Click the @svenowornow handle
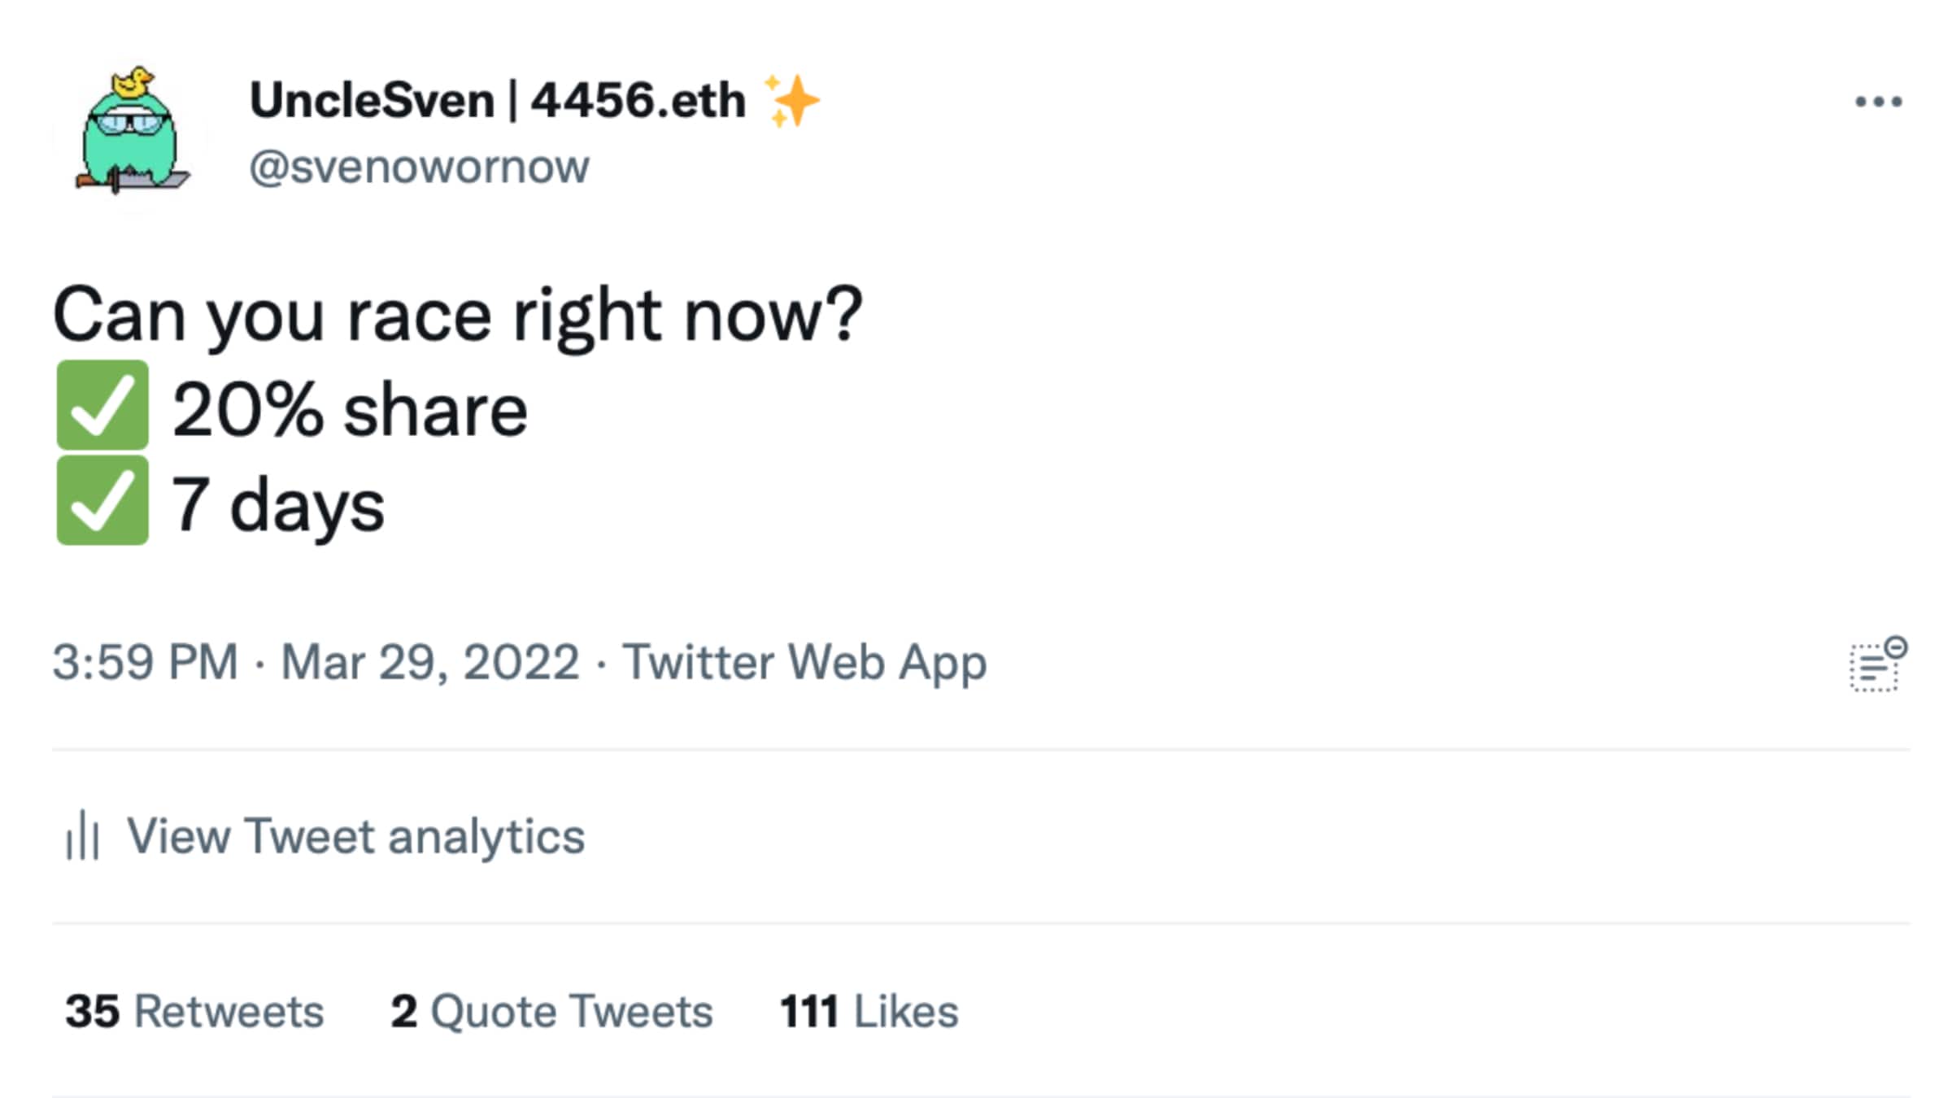 tap(419, 168)
